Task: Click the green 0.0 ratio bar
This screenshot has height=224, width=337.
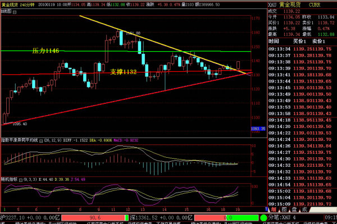Action: pyautogui.click(x=226, y=218)
